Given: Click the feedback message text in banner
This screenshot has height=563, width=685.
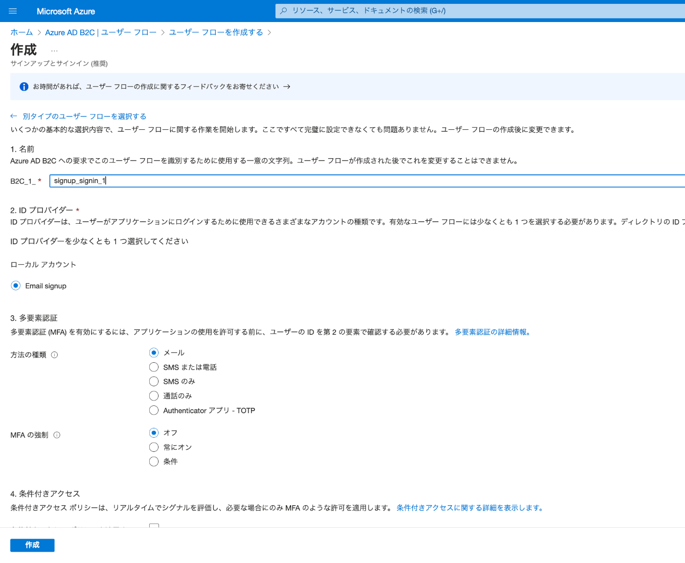Looking at the screenshot, I should tap(156, 87).
